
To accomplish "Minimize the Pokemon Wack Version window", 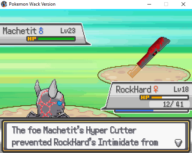I will pyautogui.click(x=149, y=4).
